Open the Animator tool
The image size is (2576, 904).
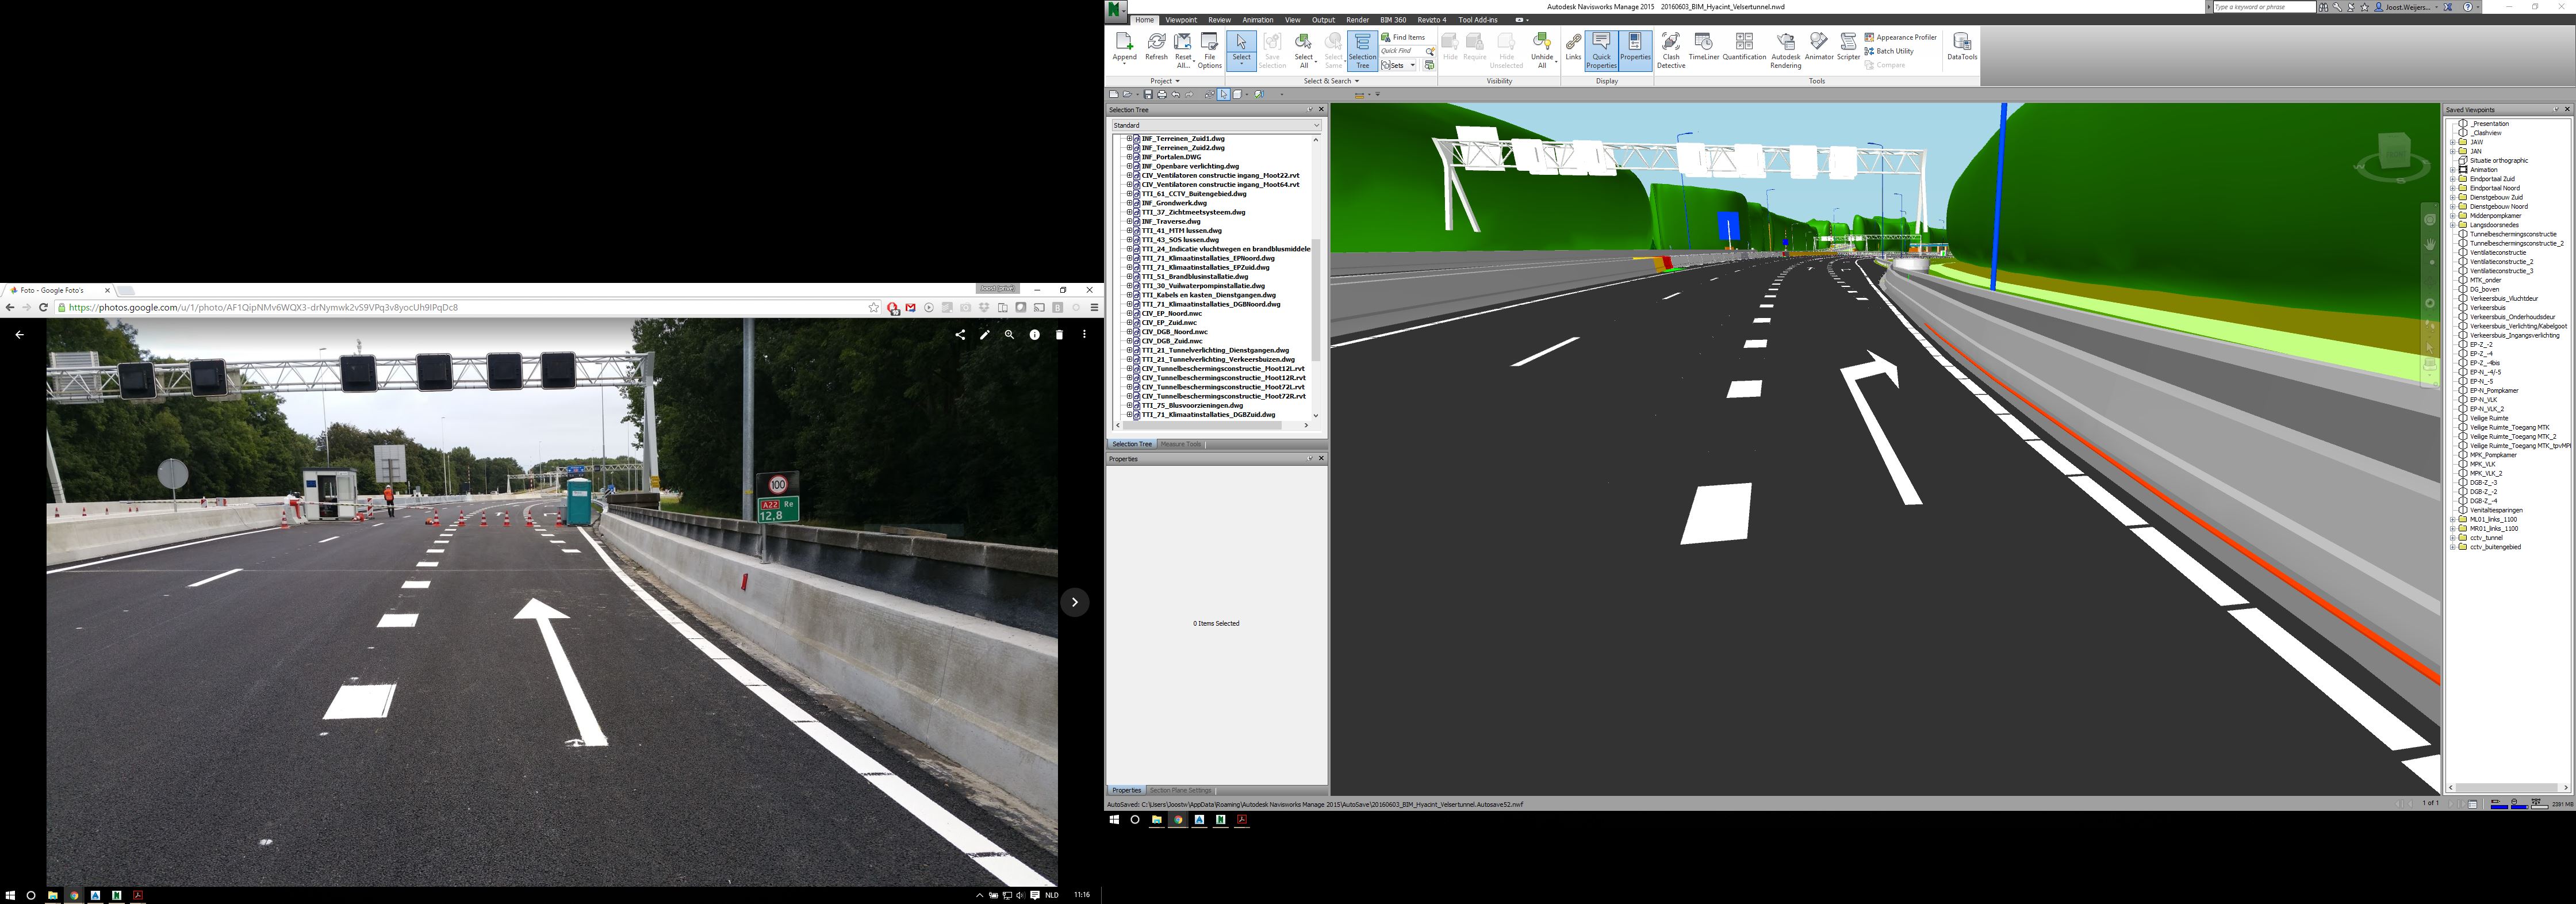pyautogui.click(x=1819, y=47)
